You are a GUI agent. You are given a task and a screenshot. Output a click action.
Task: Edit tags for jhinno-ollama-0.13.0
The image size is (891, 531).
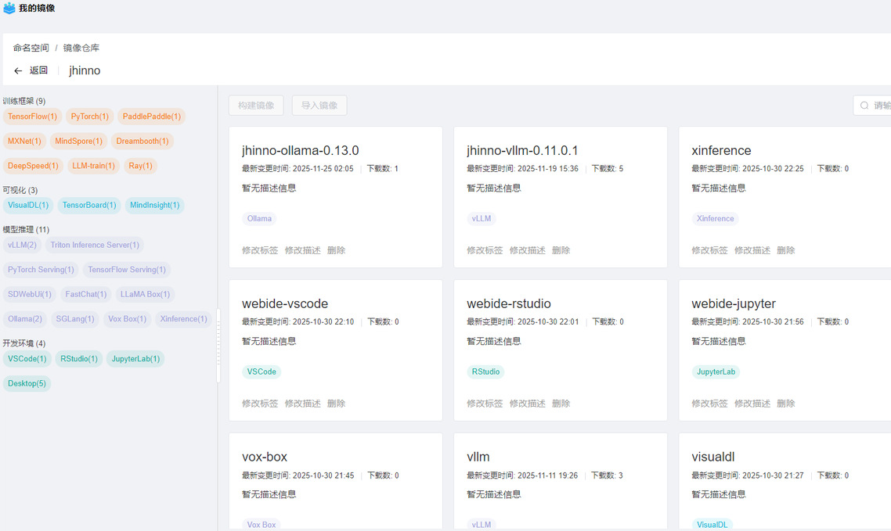tap(260, 250)
